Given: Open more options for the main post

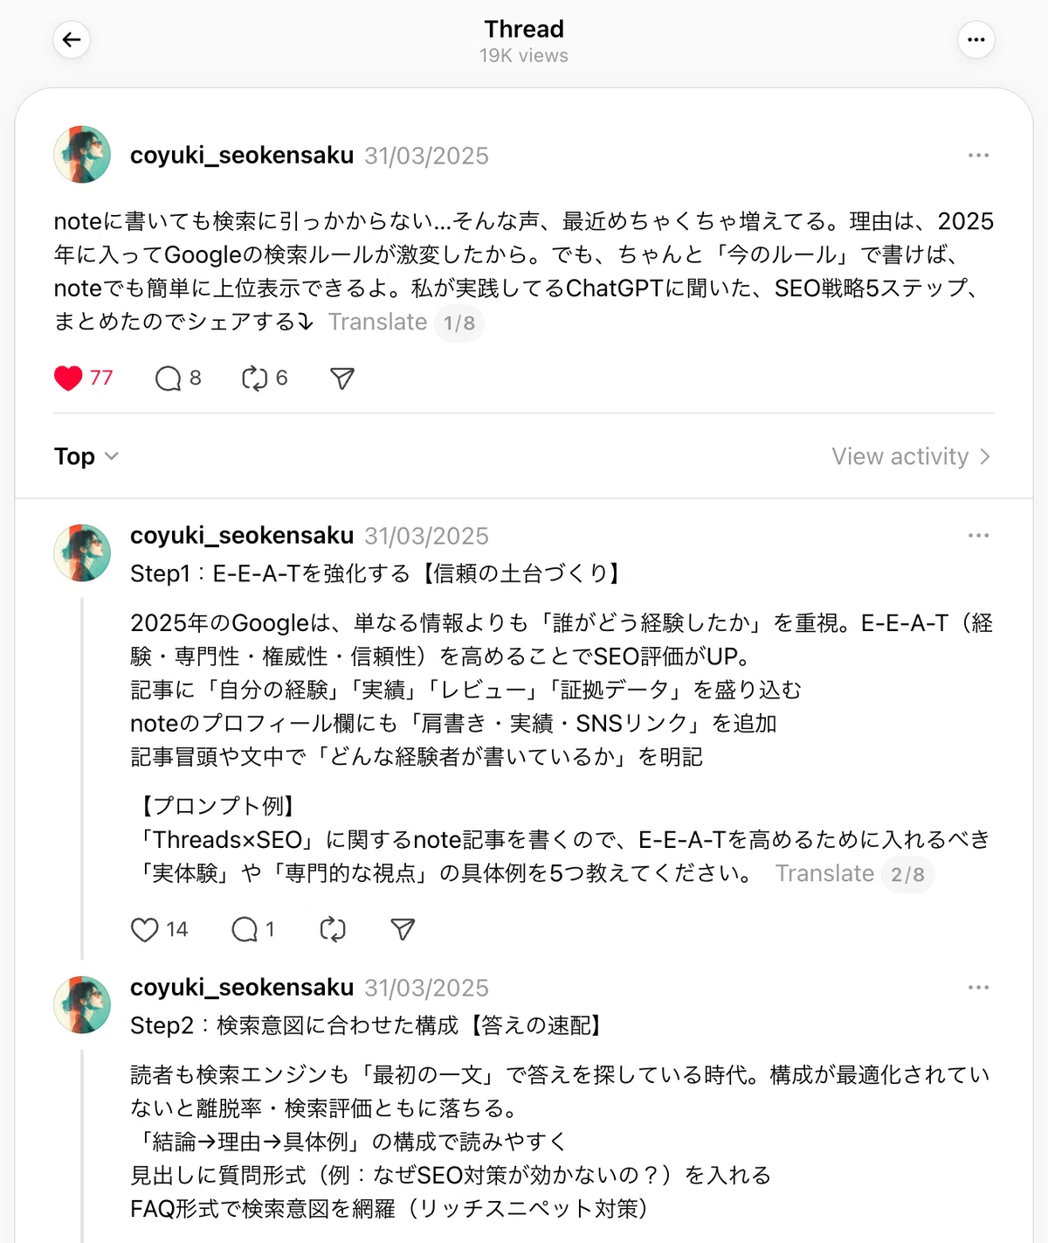Looking at the screenshot, I should (x=978, y=156).
